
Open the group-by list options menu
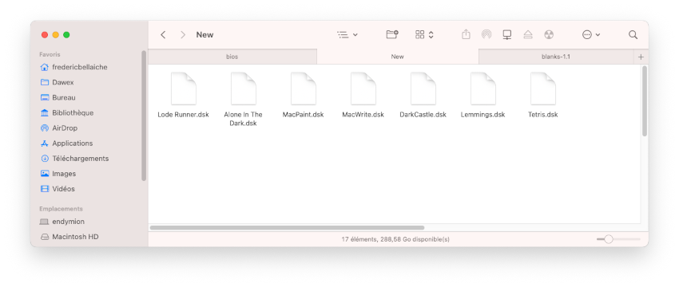click(347, 35)
